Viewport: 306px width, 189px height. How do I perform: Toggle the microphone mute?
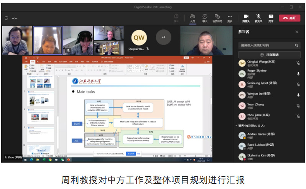click(x=258, y=17)
